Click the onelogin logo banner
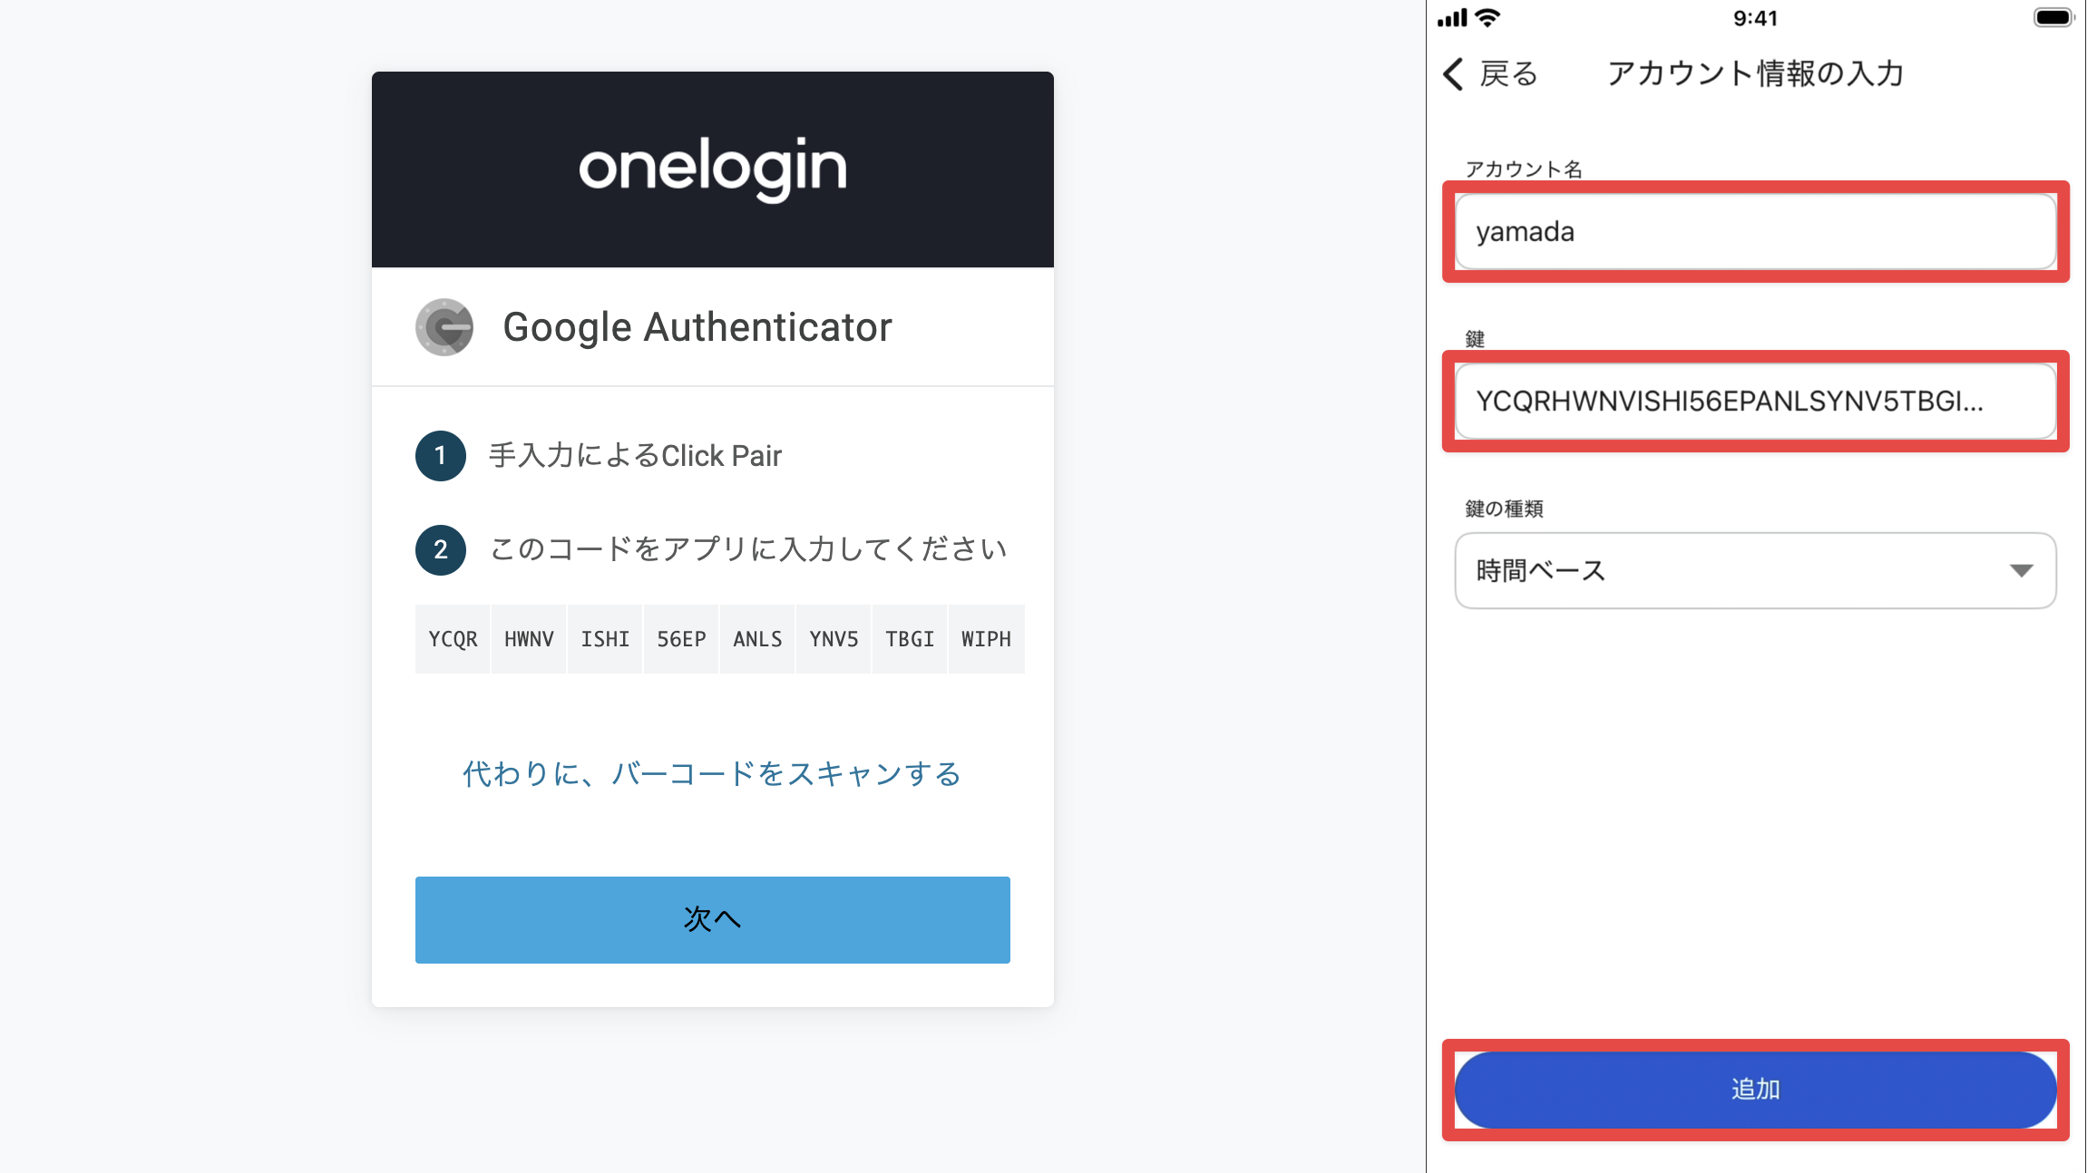Screen dimensions: 2087x1173 point(713,170)
